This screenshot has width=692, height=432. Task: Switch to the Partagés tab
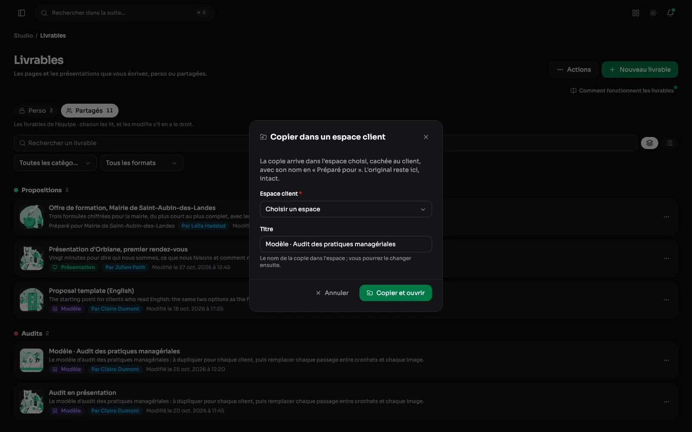(x=90, y=111)
